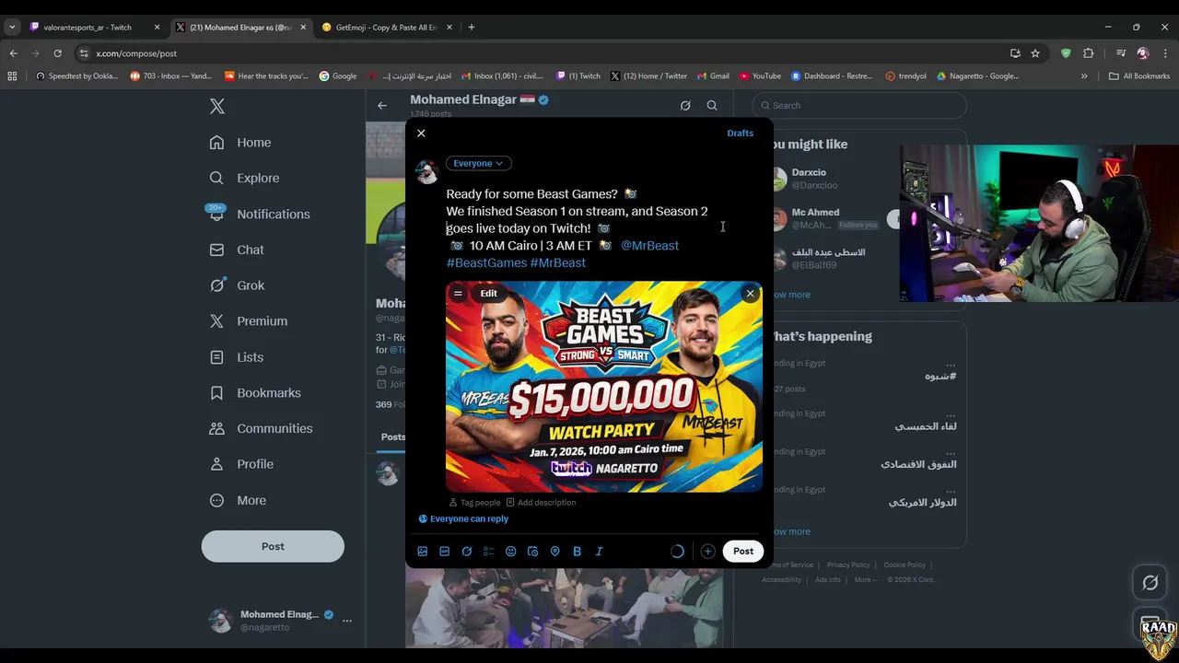Tag people in the attached image
This screenshot has height=663, width=1179.
click(474, 503)
